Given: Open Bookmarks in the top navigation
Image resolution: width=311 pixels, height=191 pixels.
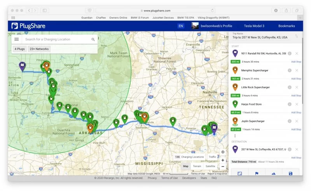Looking at the screenshot, I should (x=287, y=26).
